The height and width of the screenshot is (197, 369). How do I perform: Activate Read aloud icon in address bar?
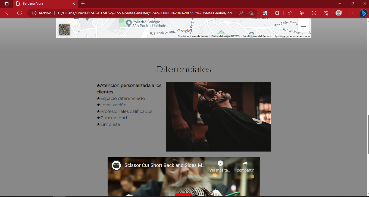tap(241, 13)
